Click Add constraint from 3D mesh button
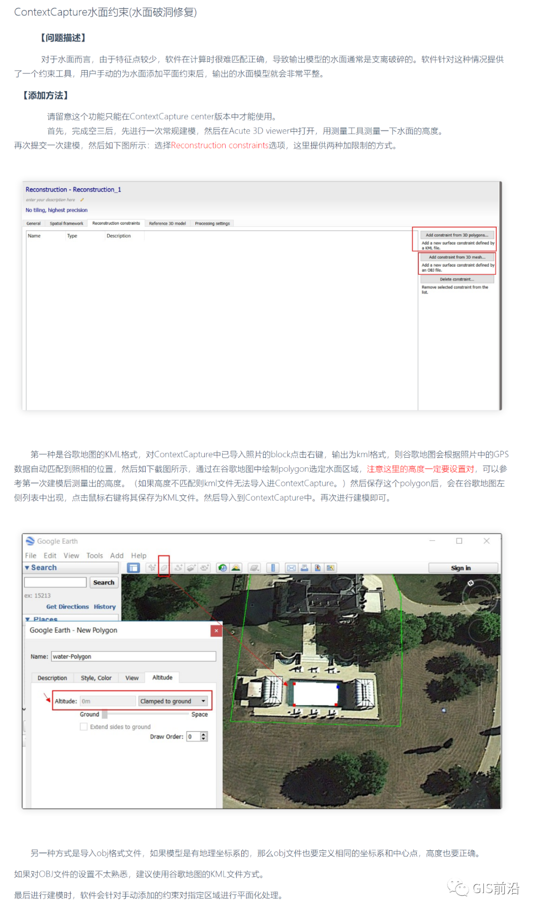Image resolution: width=537 pixels, height=912 pixels. coord(457,257)
